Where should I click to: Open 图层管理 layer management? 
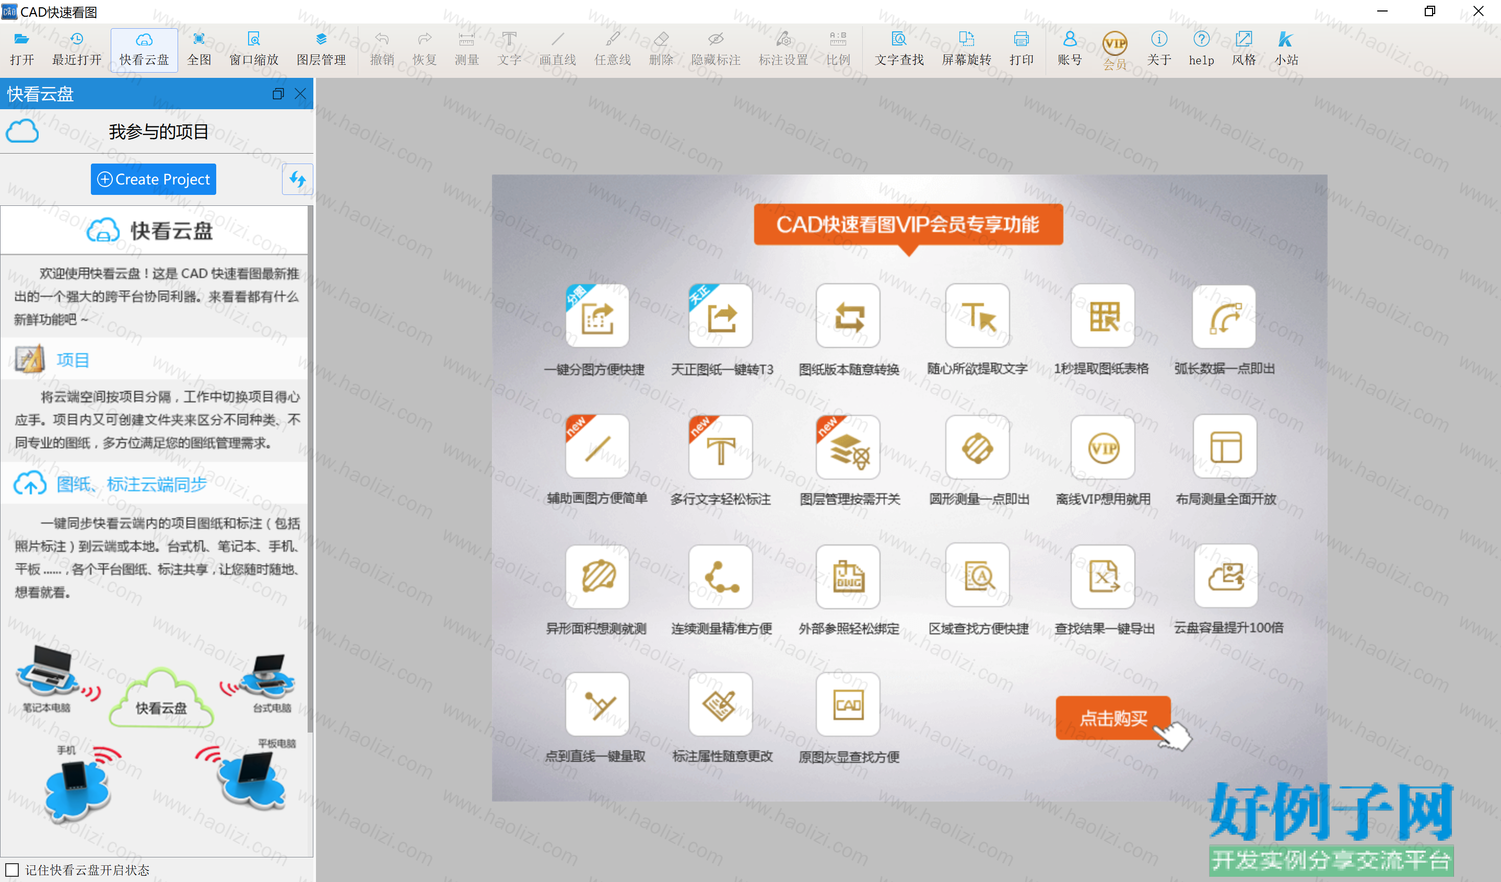coord(321,49)
